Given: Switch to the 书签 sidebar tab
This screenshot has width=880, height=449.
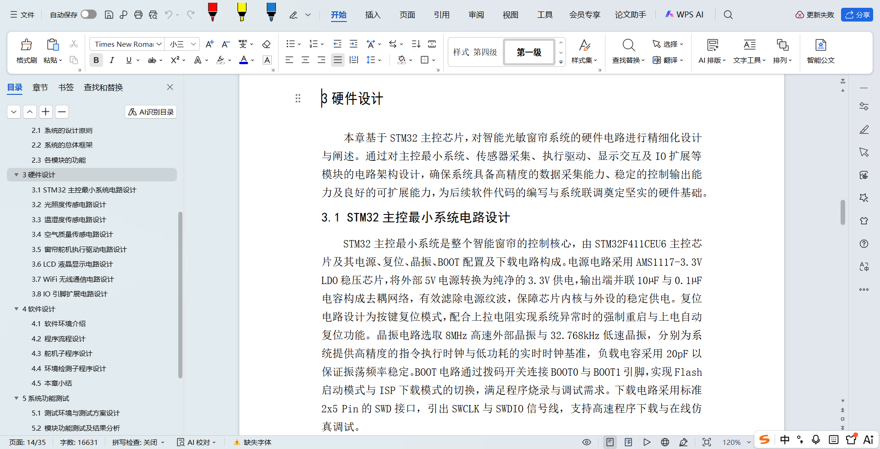Looking at the screenshot, I should click(66, 88).
